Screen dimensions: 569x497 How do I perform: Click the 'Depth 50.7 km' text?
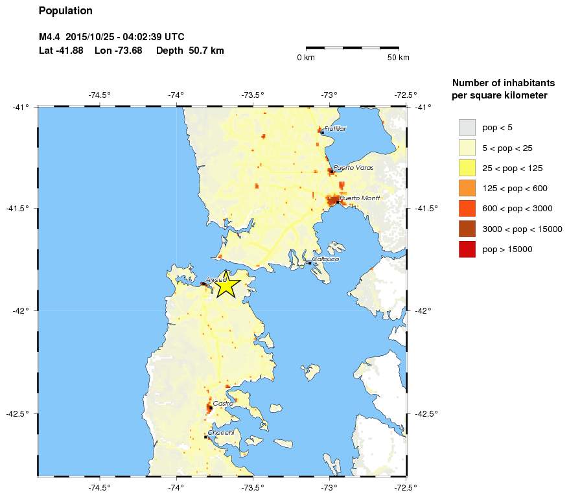point(190,51)
